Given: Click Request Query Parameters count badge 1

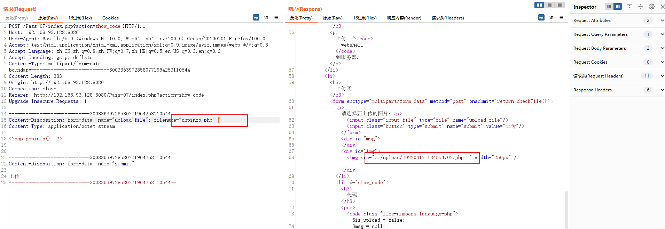Looking at the screenshot, I should pos(648,34).
